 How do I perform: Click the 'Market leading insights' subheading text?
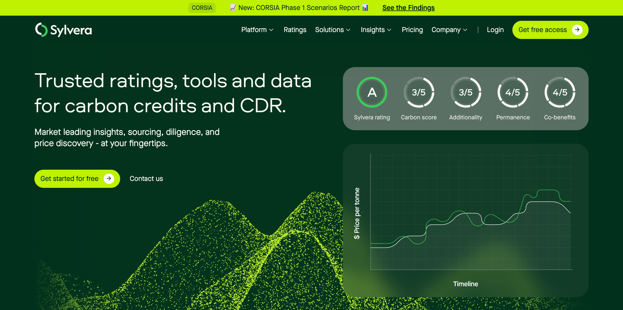click(127, 137)
